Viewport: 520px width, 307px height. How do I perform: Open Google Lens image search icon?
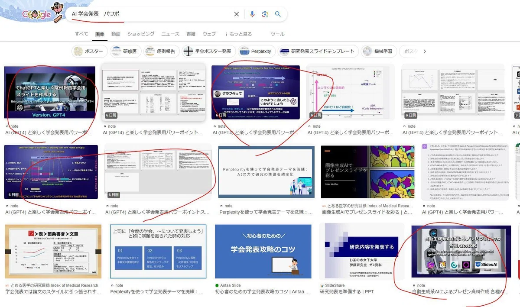click(265, 14)
